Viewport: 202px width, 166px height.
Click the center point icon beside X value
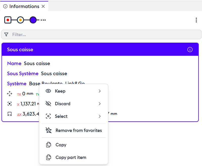10,104
